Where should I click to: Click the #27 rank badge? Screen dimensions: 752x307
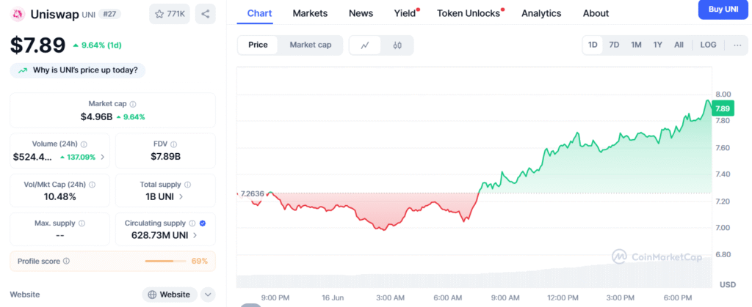pos(109,15)
